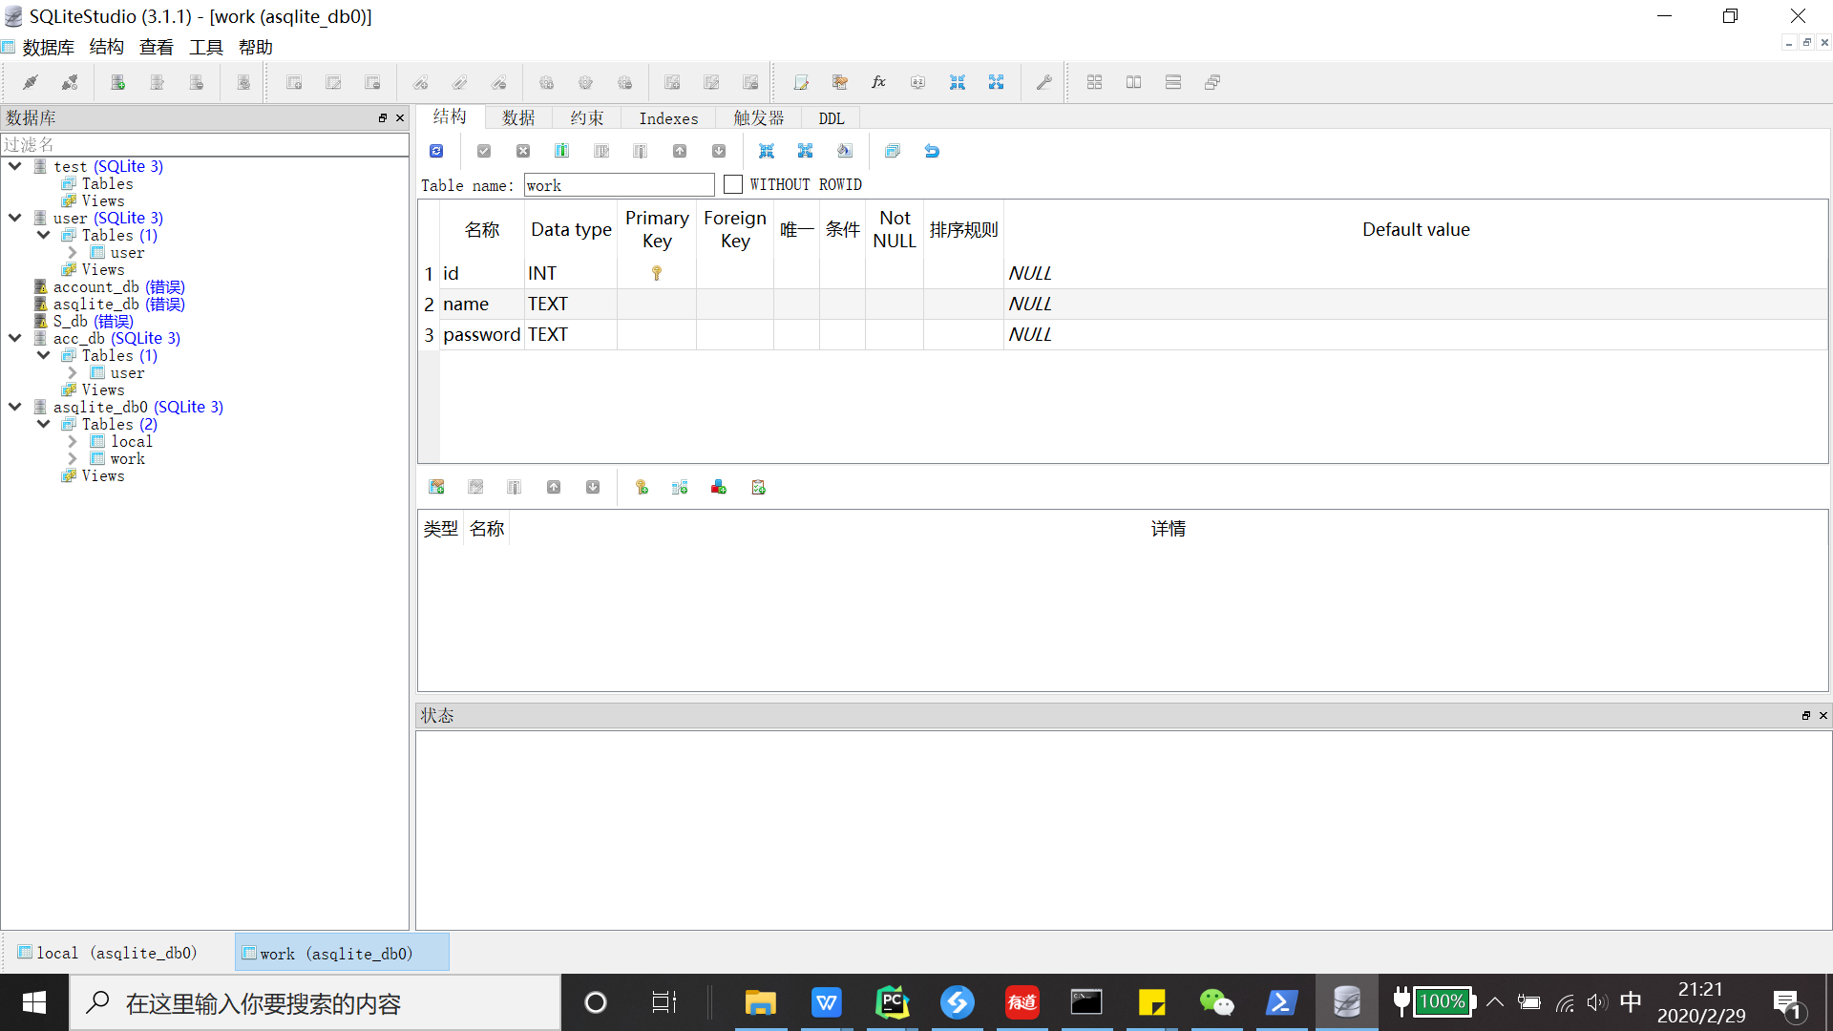Toggle the WITHOUT ROWID checkbox

[733, 184]
